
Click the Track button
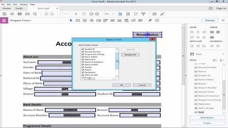pos(207,123)
